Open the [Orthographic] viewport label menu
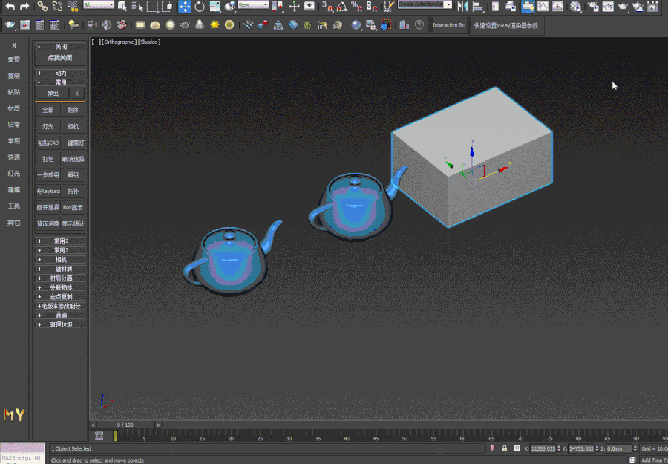The width and height of the screenshot is (668, 464). [x=119, y=42]
